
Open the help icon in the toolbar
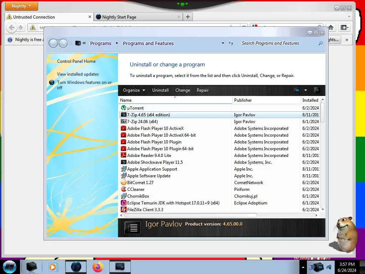[x=317, y=90]
